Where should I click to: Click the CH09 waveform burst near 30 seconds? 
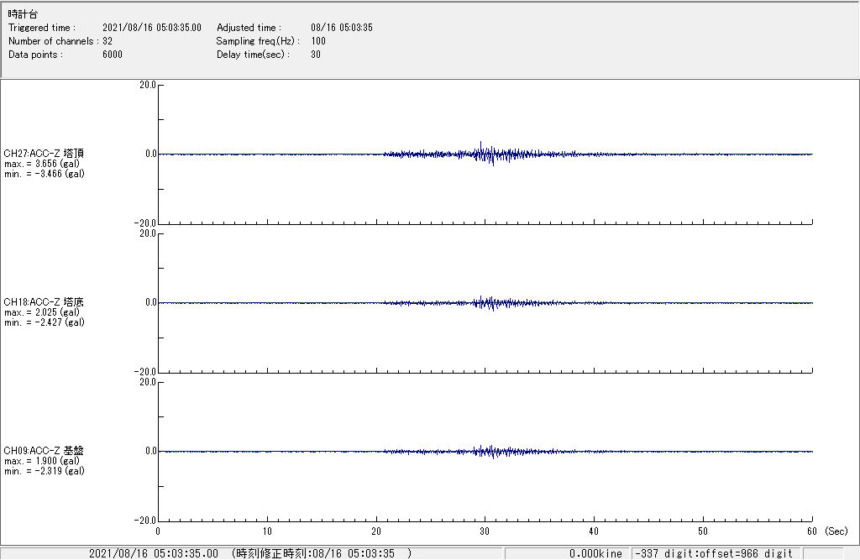tap(485, 451)
